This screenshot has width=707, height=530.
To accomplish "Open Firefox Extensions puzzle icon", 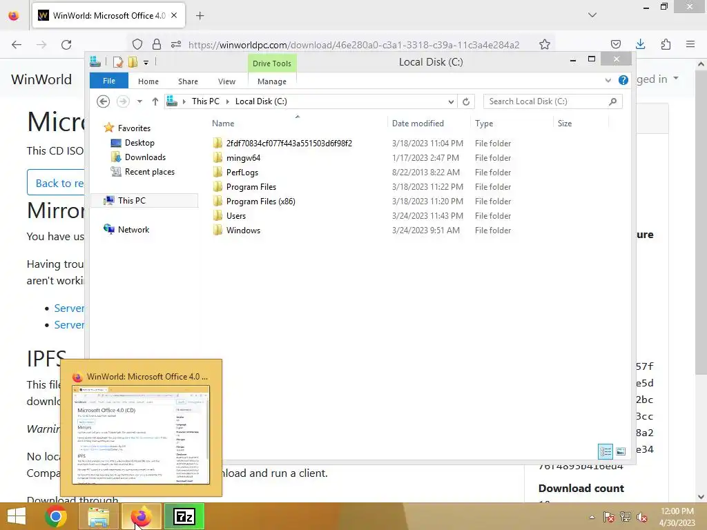I will (666, 44).
